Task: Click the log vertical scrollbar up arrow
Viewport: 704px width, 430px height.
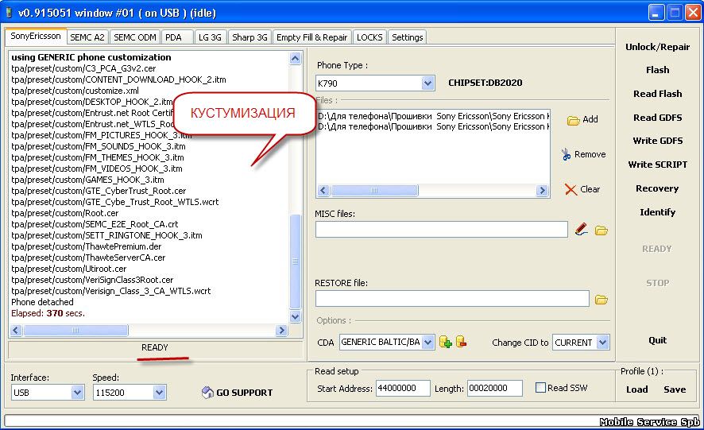Action: [x=295, y=58]
